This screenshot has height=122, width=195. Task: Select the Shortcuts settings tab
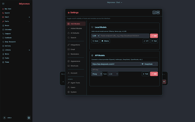click(76, 66)
